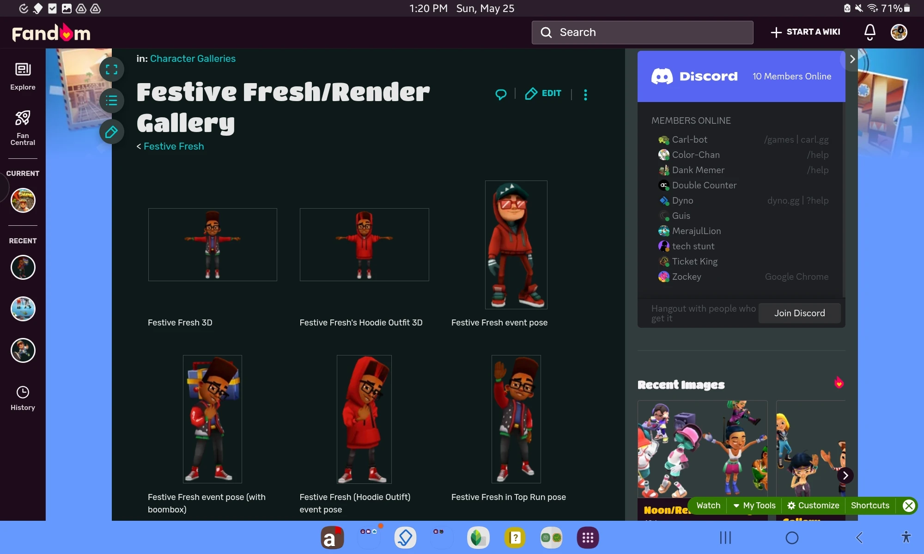The width and height of the screenshot is (924, 554).
Task: Open the fullscreen expand icon near the article
Action: click(112, 69)
